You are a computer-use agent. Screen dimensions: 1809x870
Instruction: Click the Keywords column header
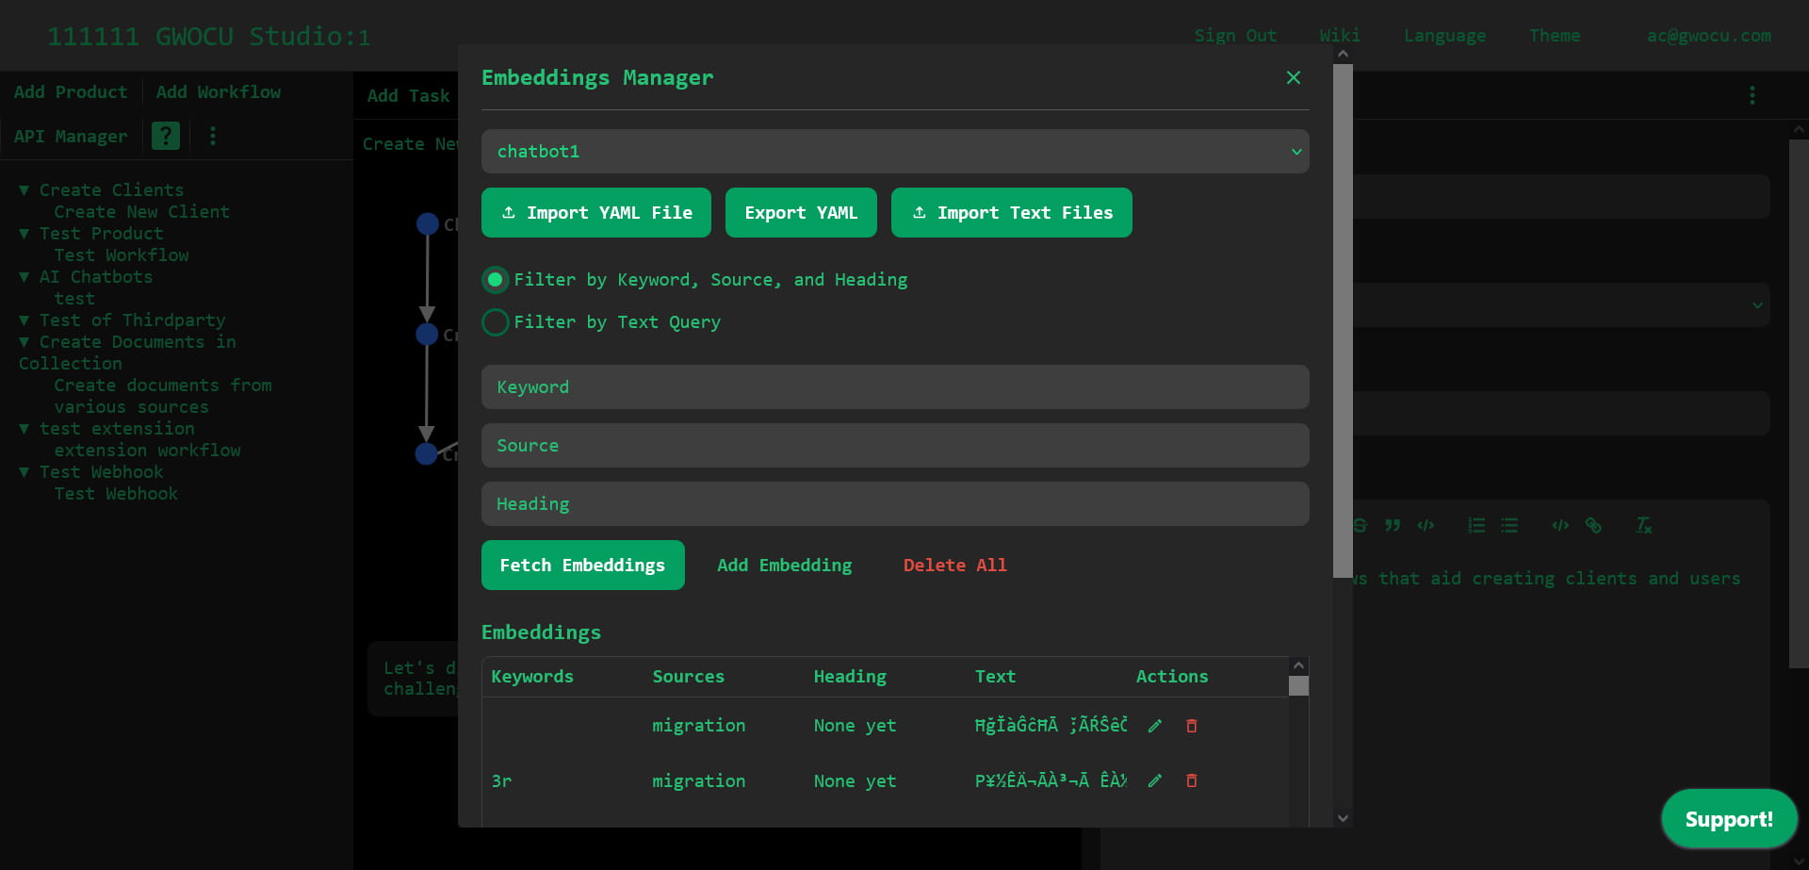(x=532, y=677)
